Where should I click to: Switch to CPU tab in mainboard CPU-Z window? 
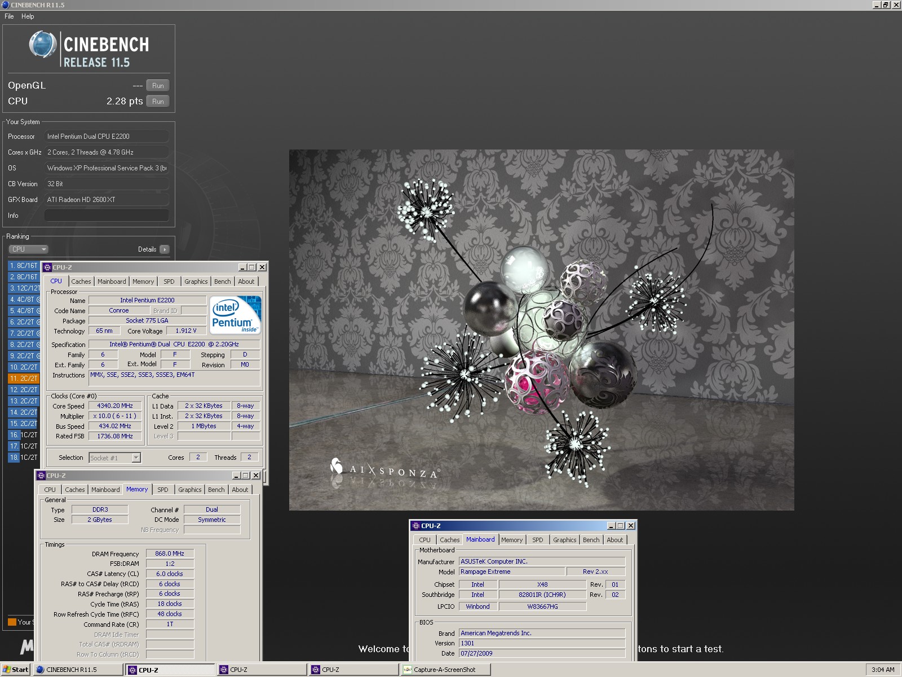coord(425,540)
